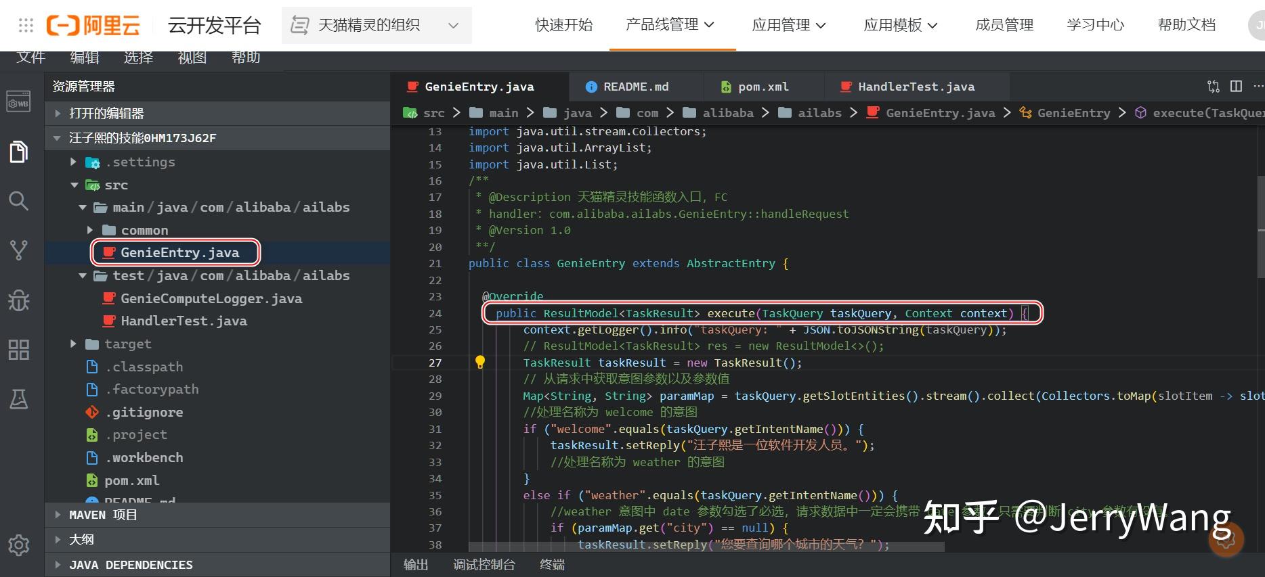
Task: Open the 视图 menu
Action: tap(192, 57)
